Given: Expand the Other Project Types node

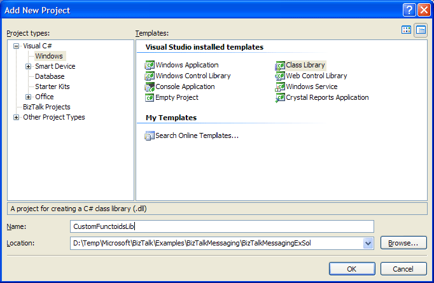Looking at the screenshot, I should [x=16, y=117].
